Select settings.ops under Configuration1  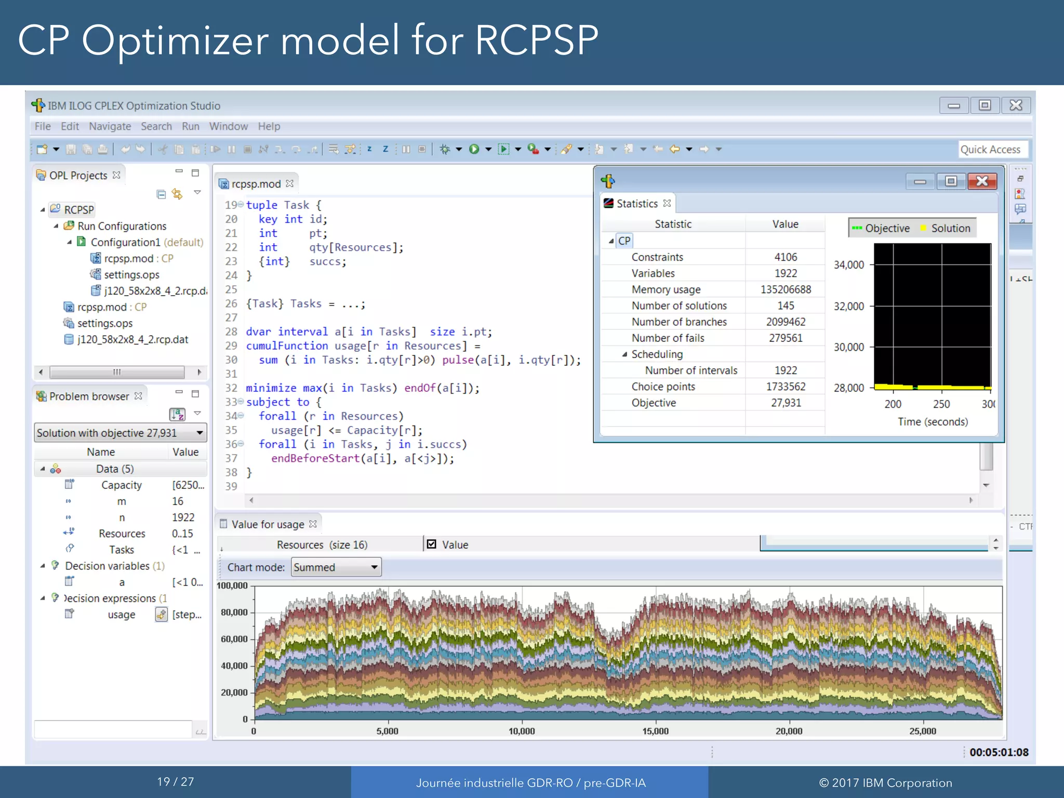point(131,274)
